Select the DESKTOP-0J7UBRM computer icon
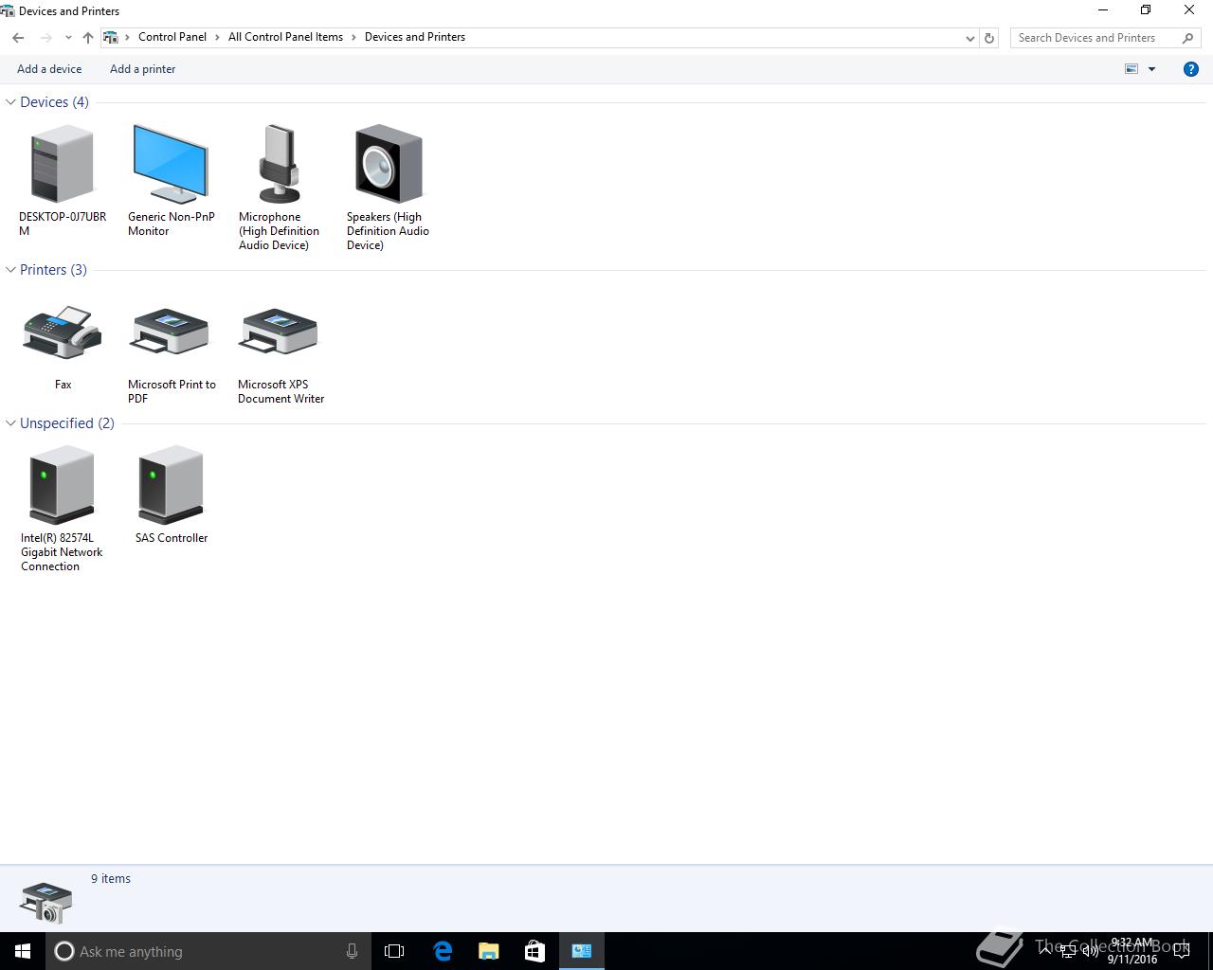Image resolution: width=1213 pixels, height=970 pixels. pyautogui.click(x=63, y=164)
